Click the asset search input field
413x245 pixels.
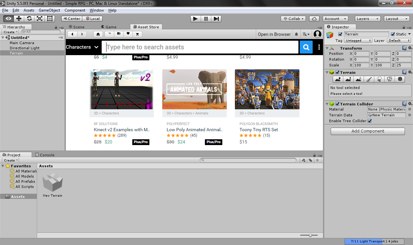coord(200,47)
